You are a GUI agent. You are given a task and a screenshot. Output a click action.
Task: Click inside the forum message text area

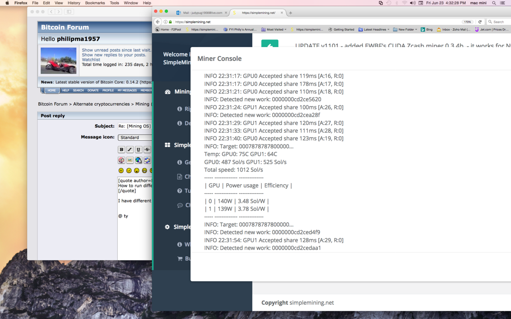135,218
